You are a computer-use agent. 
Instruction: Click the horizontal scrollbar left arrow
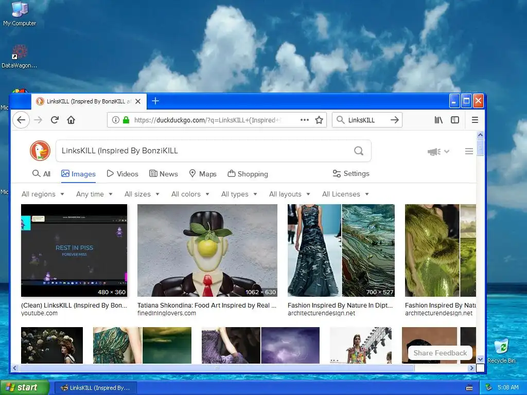(x=14, y=368)
